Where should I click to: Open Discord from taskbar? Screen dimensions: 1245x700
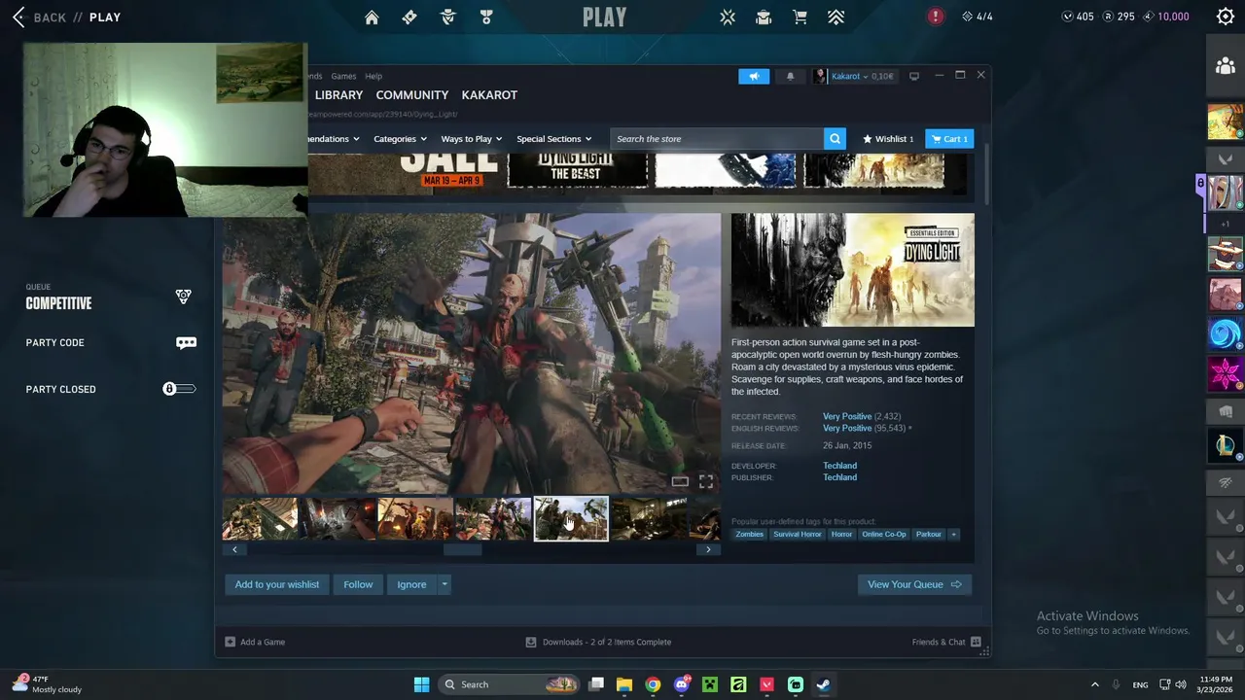681,684
